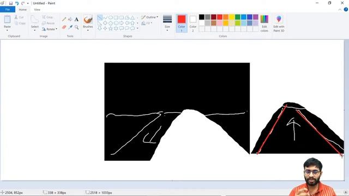Click Edit colors button
The width and height of the screenshot is (349, 196).
[x=264, y=23]
